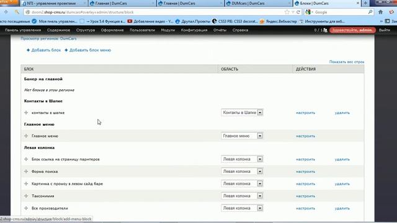Click 'настроить' for 'Главное меню' block
The height and width of the screenshot is (223, 397).
click(305, 136)
